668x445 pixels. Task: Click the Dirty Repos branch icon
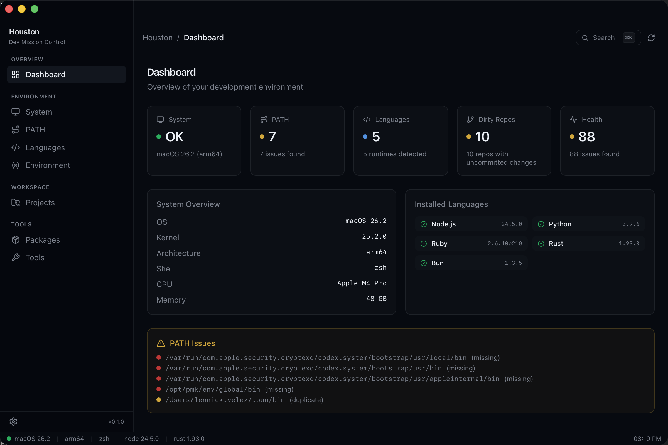[x=470, y=120]
